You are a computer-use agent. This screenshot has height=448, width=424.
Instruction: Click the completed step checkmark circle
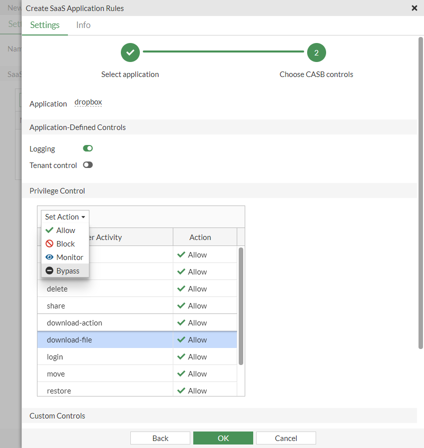click(130, 52)
